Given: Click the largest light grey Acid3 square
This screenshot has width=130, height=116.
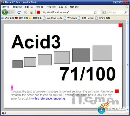Looking at the screenshot, I should pos(102,53).
